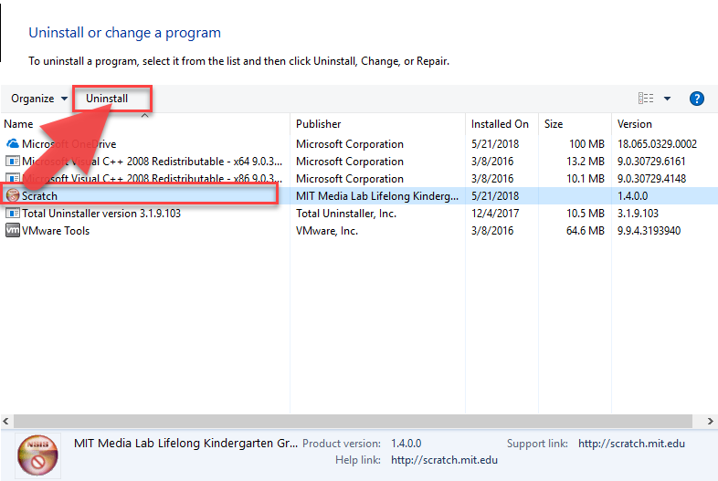The height and width of the screenshot is (481, 718).
Task: Open the Help link http://scratch.mit.edu
Action: (x=444, y=460)
